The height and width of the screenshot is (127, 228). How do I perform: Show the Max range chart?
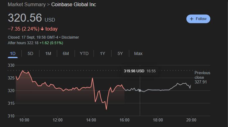138,54
